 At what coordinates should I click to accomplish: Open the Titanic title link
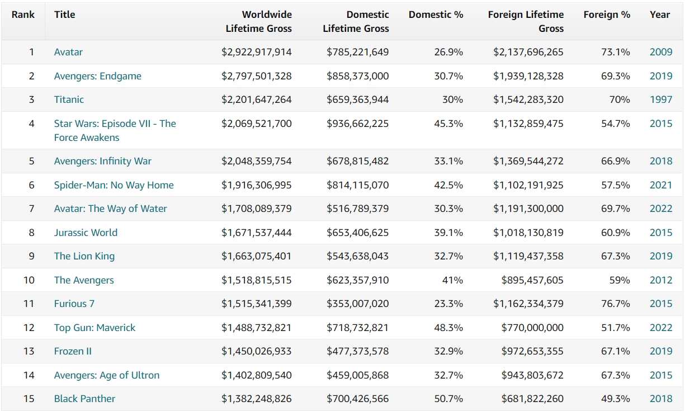pyautogui.click(x=69, y=100)
